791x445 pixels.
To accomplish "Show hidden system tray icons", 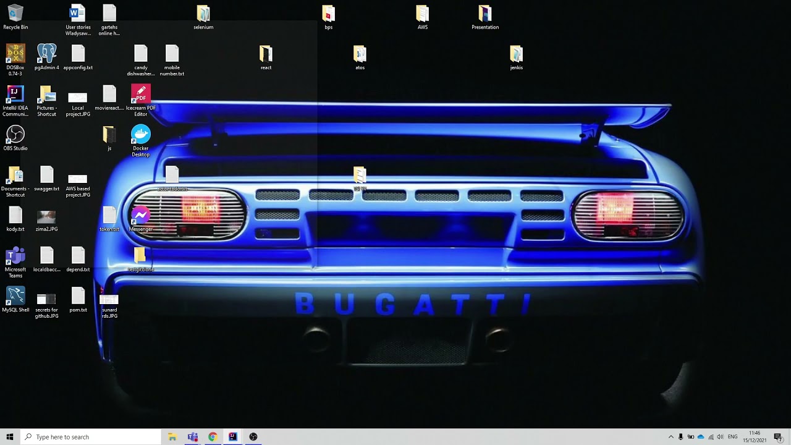I will (671, 437).
